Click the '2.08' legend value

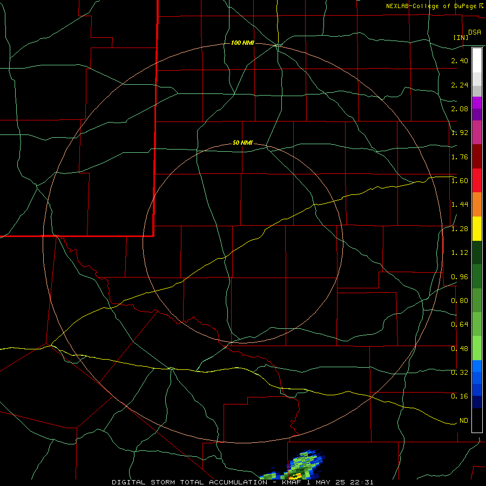(460, 109)
